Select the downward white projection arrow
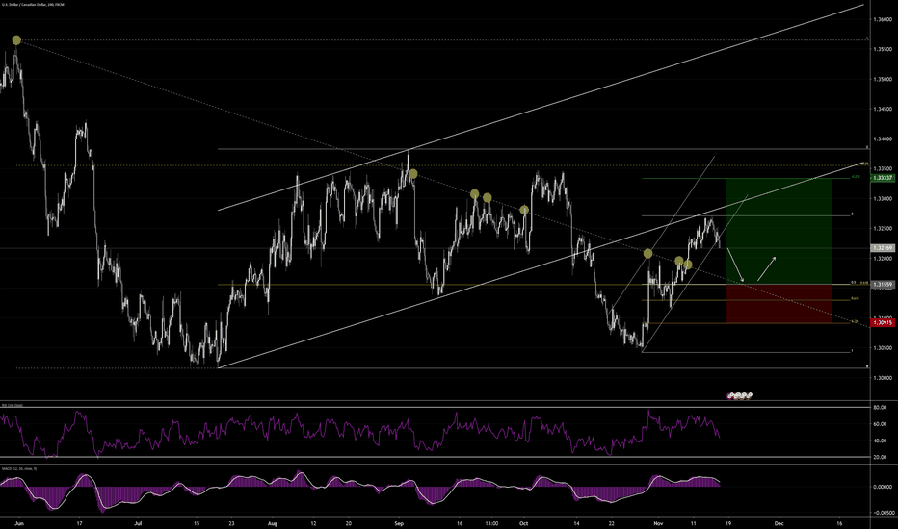Viewport: 898px width, 529px height. coord(735,264)
